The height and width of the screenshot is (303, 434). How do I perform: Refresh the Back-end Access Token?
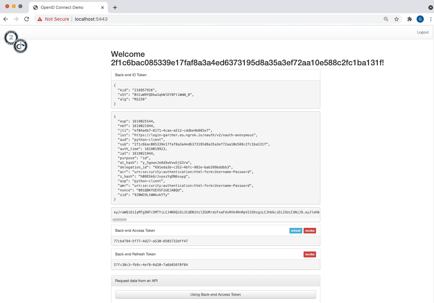click(296, 230)
